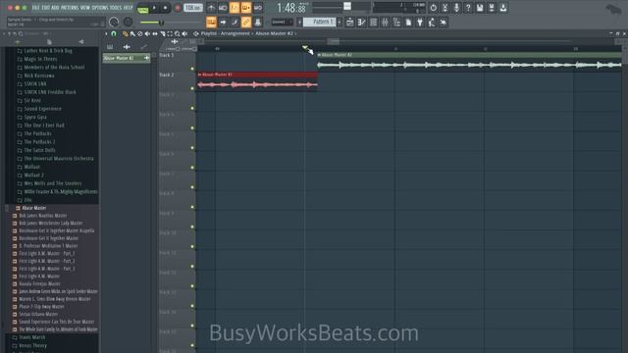This screenshot has width=628, height=353.
Task: Toggle the song/pattern mode switch
Action: click(x=143, y=9)
